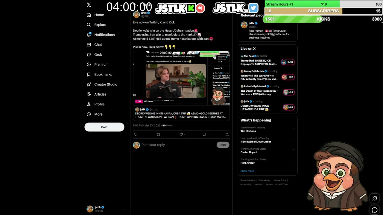Open Grok in sidebar
This screenshot has width=383, height=215.
pyautogui.click(x=94, y=55)
